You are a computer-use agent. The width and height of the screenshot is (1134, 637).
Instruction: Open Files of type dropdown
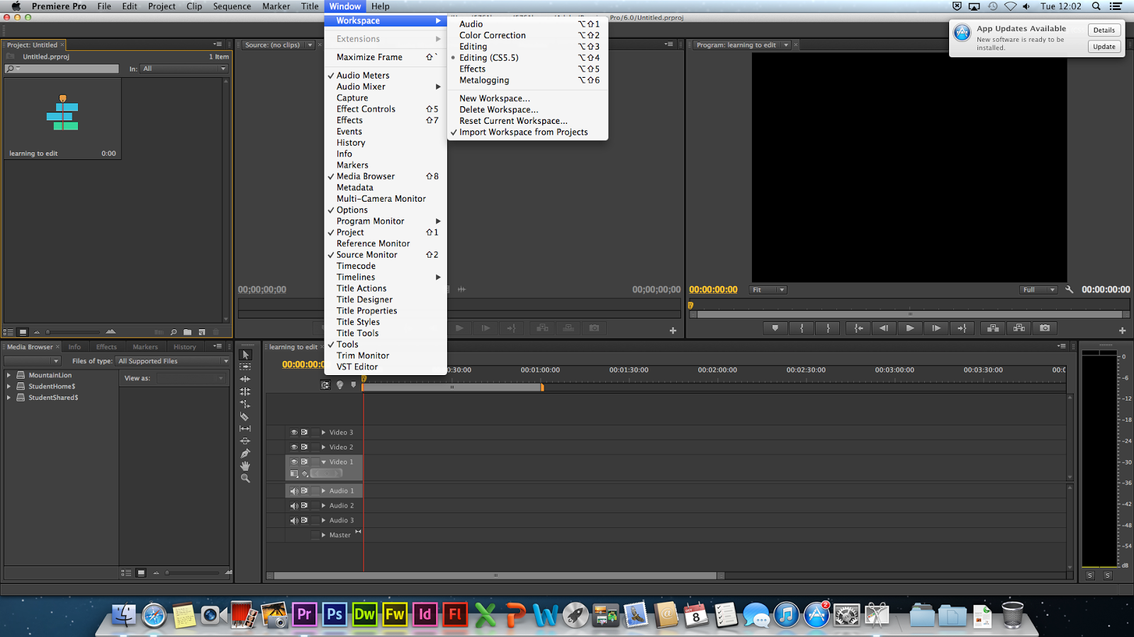[x=173, y=362]
